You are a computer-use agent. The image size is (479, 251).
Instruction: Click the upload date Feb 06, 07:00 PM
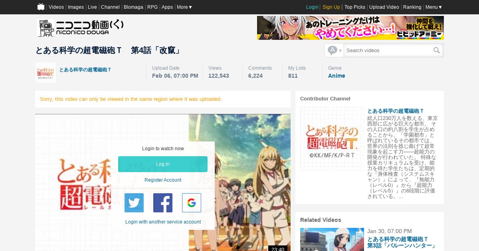tap(175, 76)
